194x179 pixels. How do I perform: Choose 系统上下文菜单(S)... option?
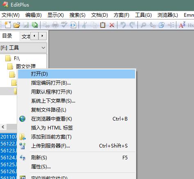(77, 101)
